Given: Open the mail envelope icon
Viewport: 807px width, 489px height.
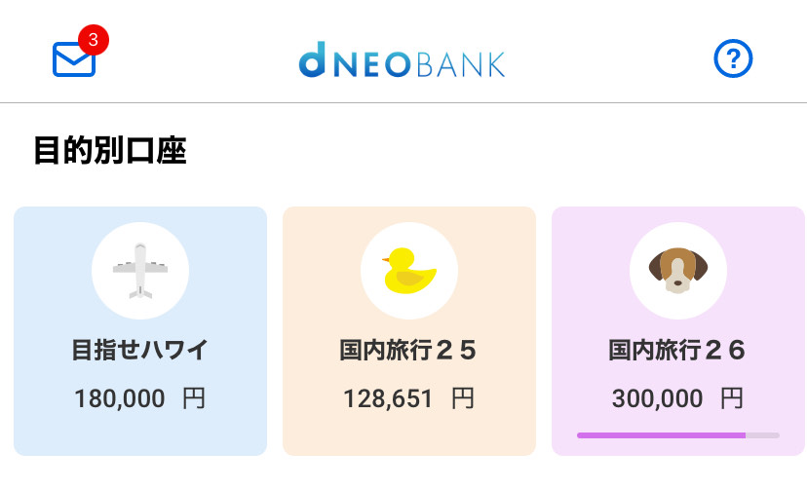Looking at the screenshot, I should [73, 60].
